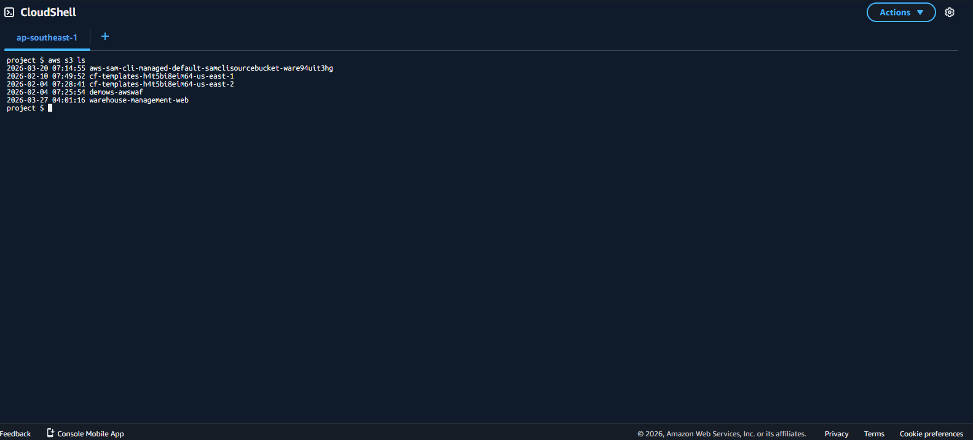Open Cookie preferences
The height and width of the screenshot is (440, 973).
tap(931, 434)
